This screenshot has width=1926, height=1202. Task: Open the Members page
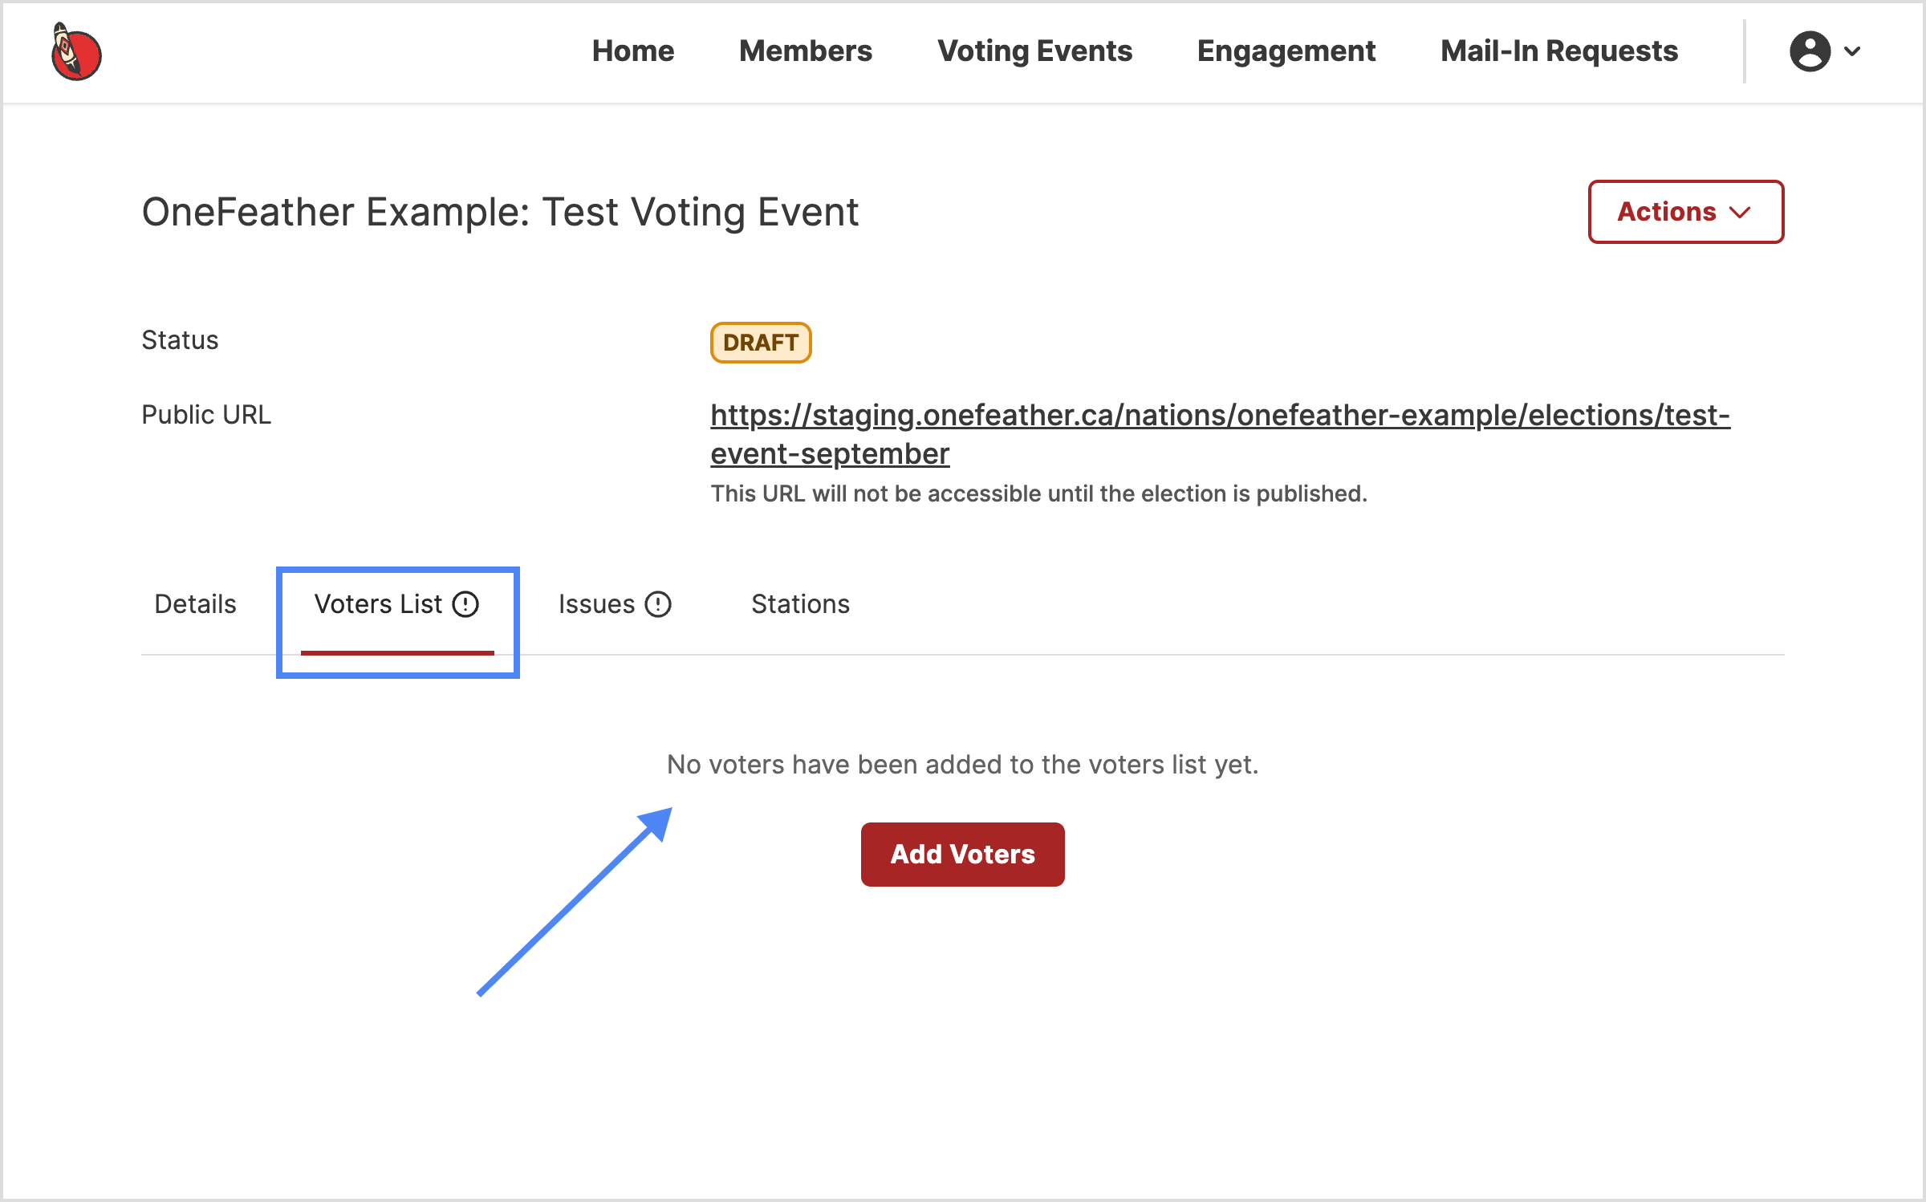[x=805, y=51]
